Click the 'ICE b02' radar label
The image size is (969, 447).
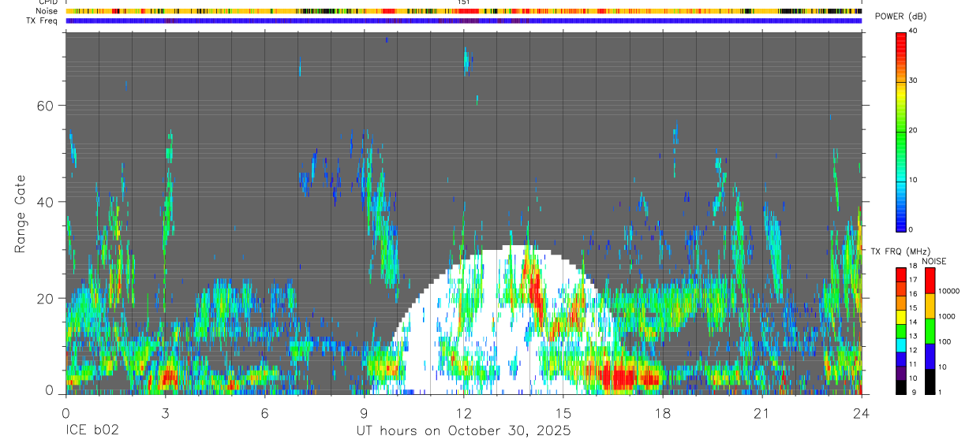point(92,431)
